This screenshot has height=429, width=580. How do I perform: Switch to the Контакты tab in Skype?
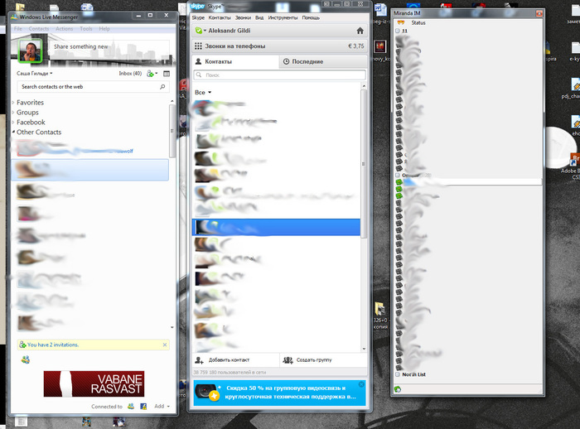coord(235,61)
